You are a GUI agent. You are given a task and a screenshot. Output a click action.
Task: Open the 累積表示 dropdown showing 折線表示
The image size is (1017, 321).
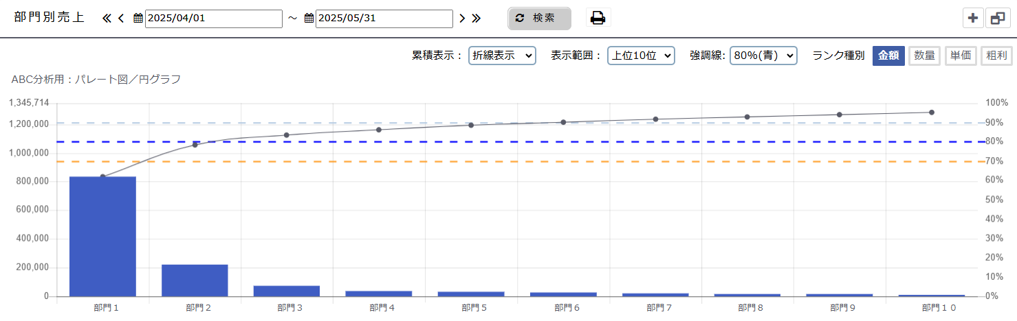click(502, 56)
